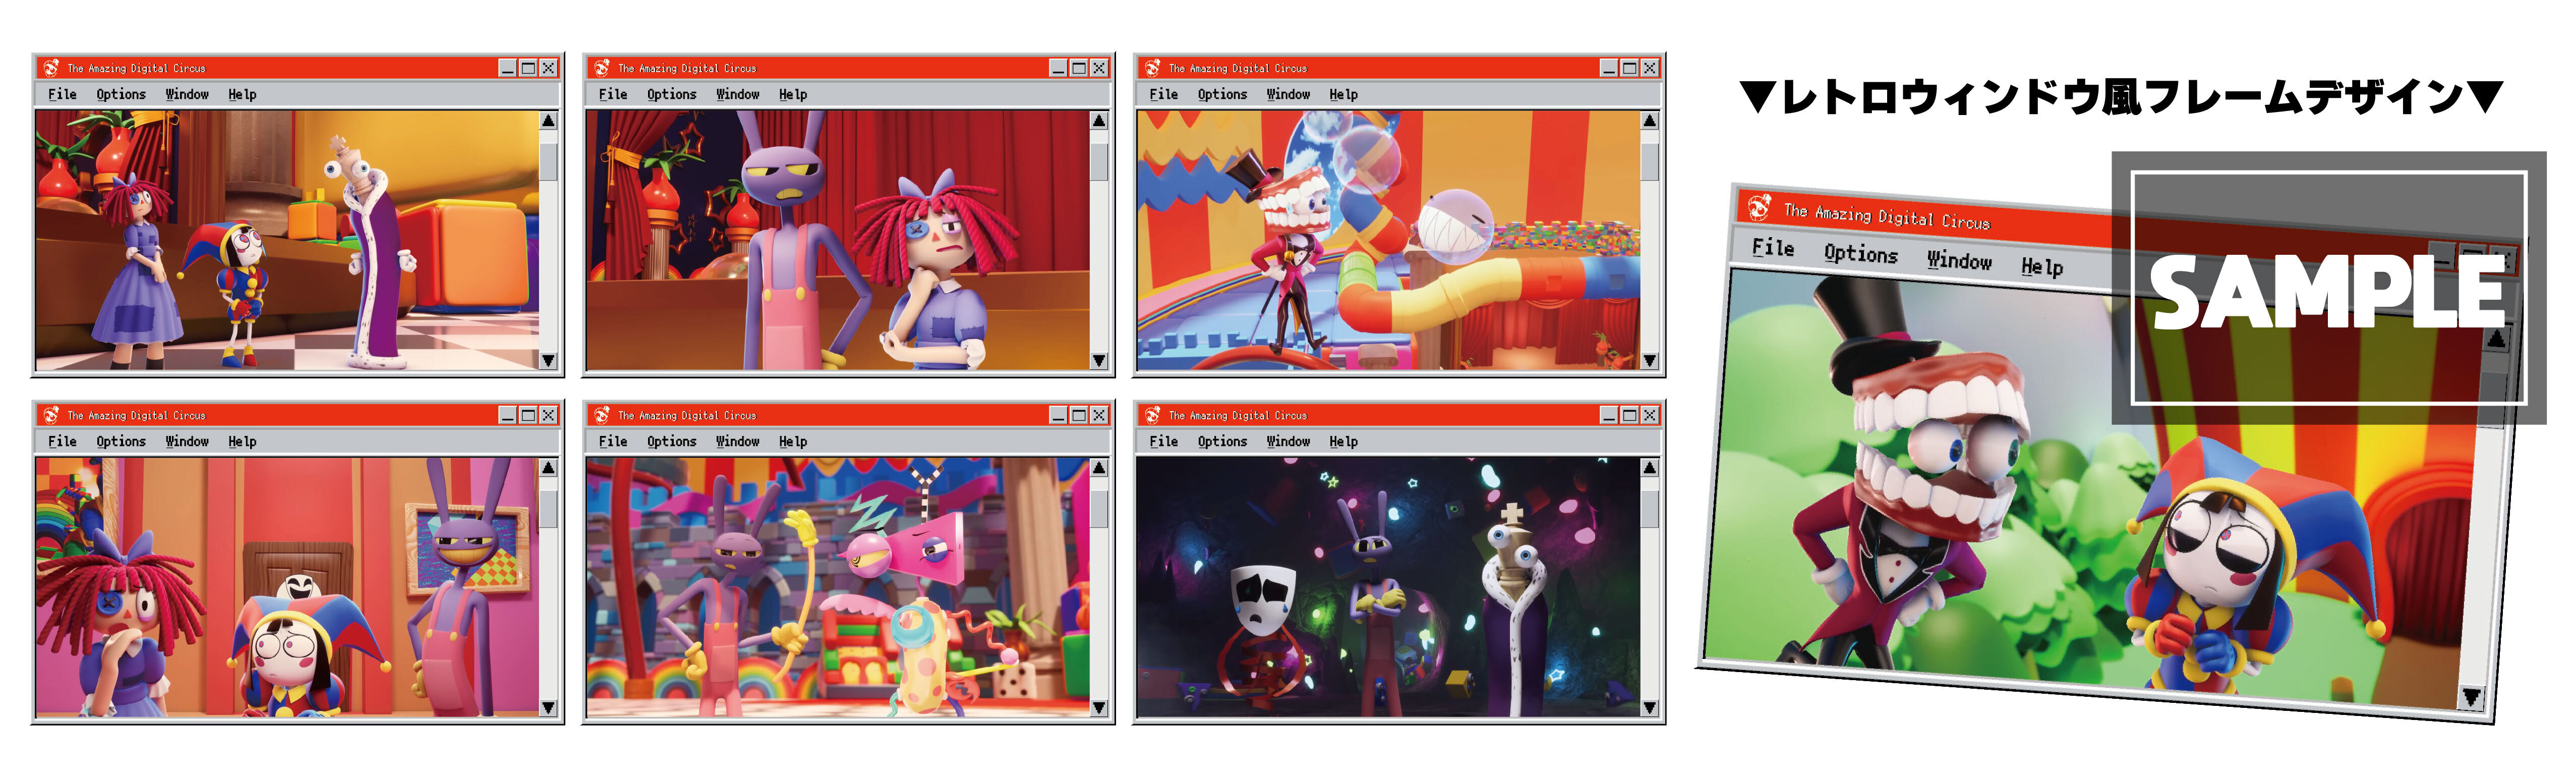This screenshot has width=2576, height=776.
Task: Open File menu in the large tilted sample window
Action: coord(1772,247)
